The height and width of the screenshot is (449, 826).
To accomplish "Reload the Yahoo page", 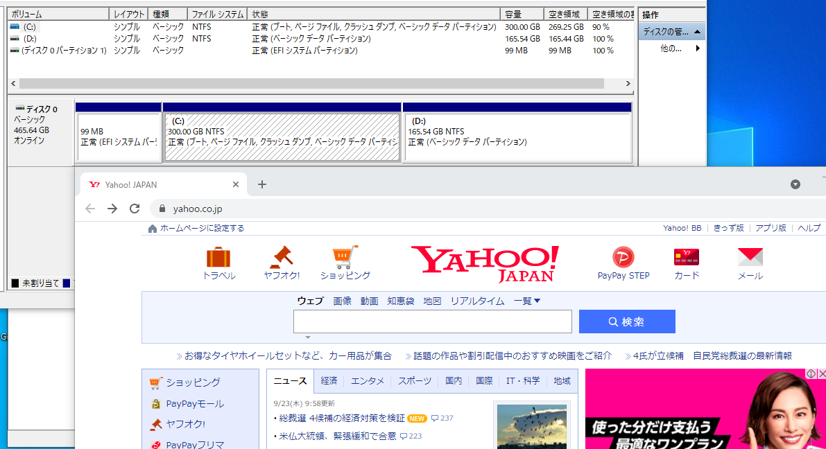I will pos(135,209).
